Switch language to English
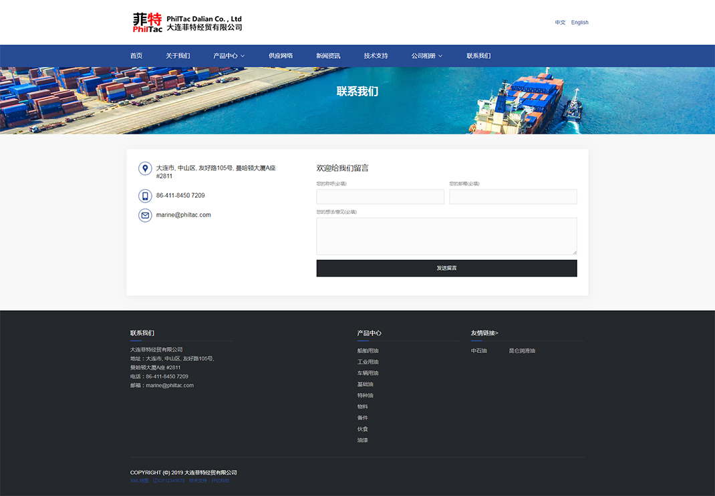 coord(579,23)
